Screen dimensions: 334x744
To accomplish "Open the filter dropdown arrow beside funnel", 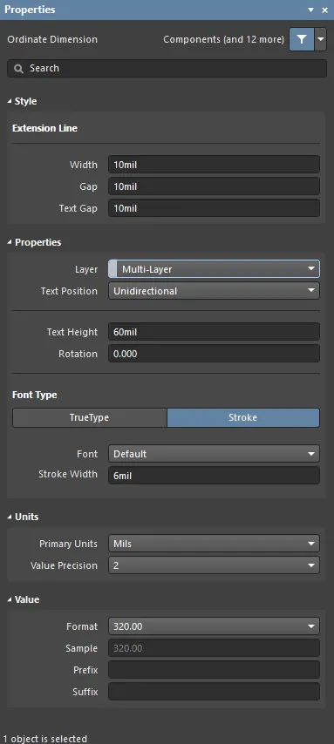I will coord(321,39).
